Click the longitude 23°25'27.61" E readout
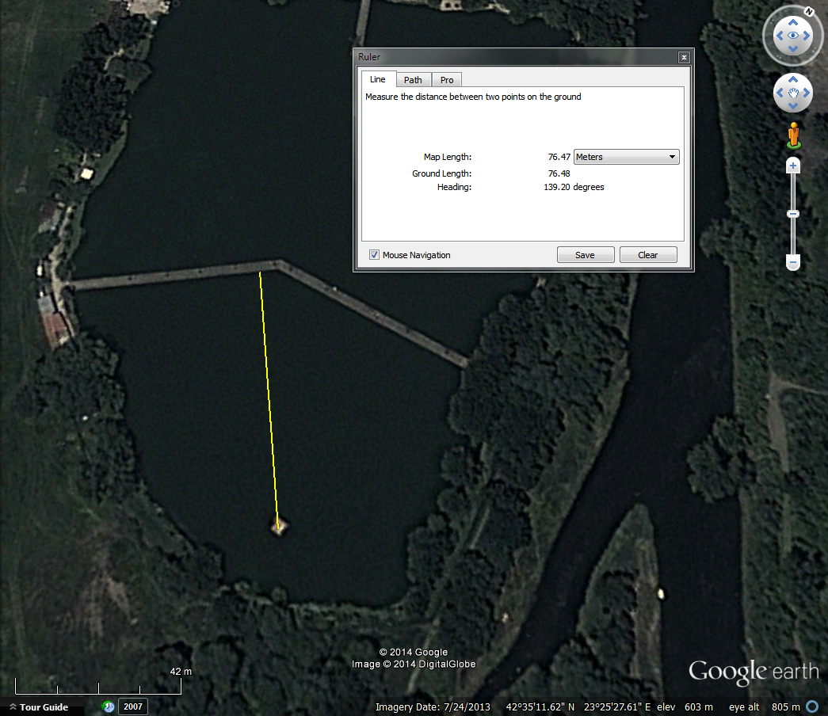The width and height of the screenshot is (828, 716). [616, 707]
